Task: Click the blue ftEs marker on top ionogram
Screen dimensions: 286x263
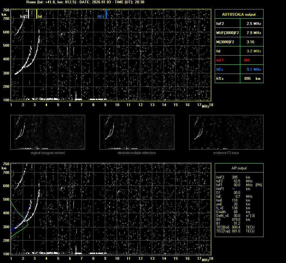Action: (x=106, y=14)
